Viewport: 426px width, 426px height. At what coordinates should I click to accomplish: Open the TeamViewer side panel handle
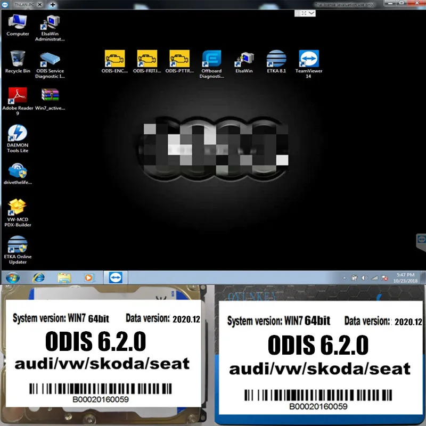421,242
